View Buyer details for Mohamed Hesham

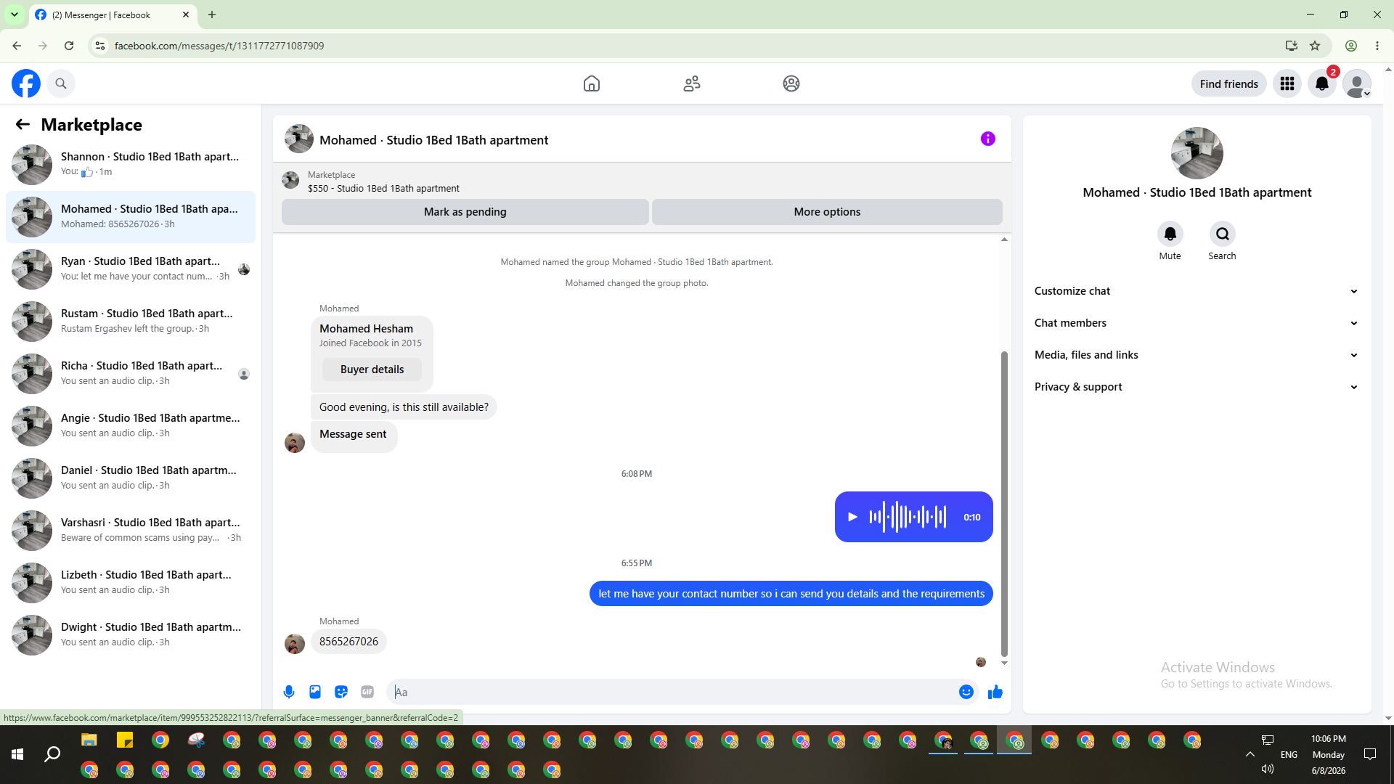tap(372, 369)
